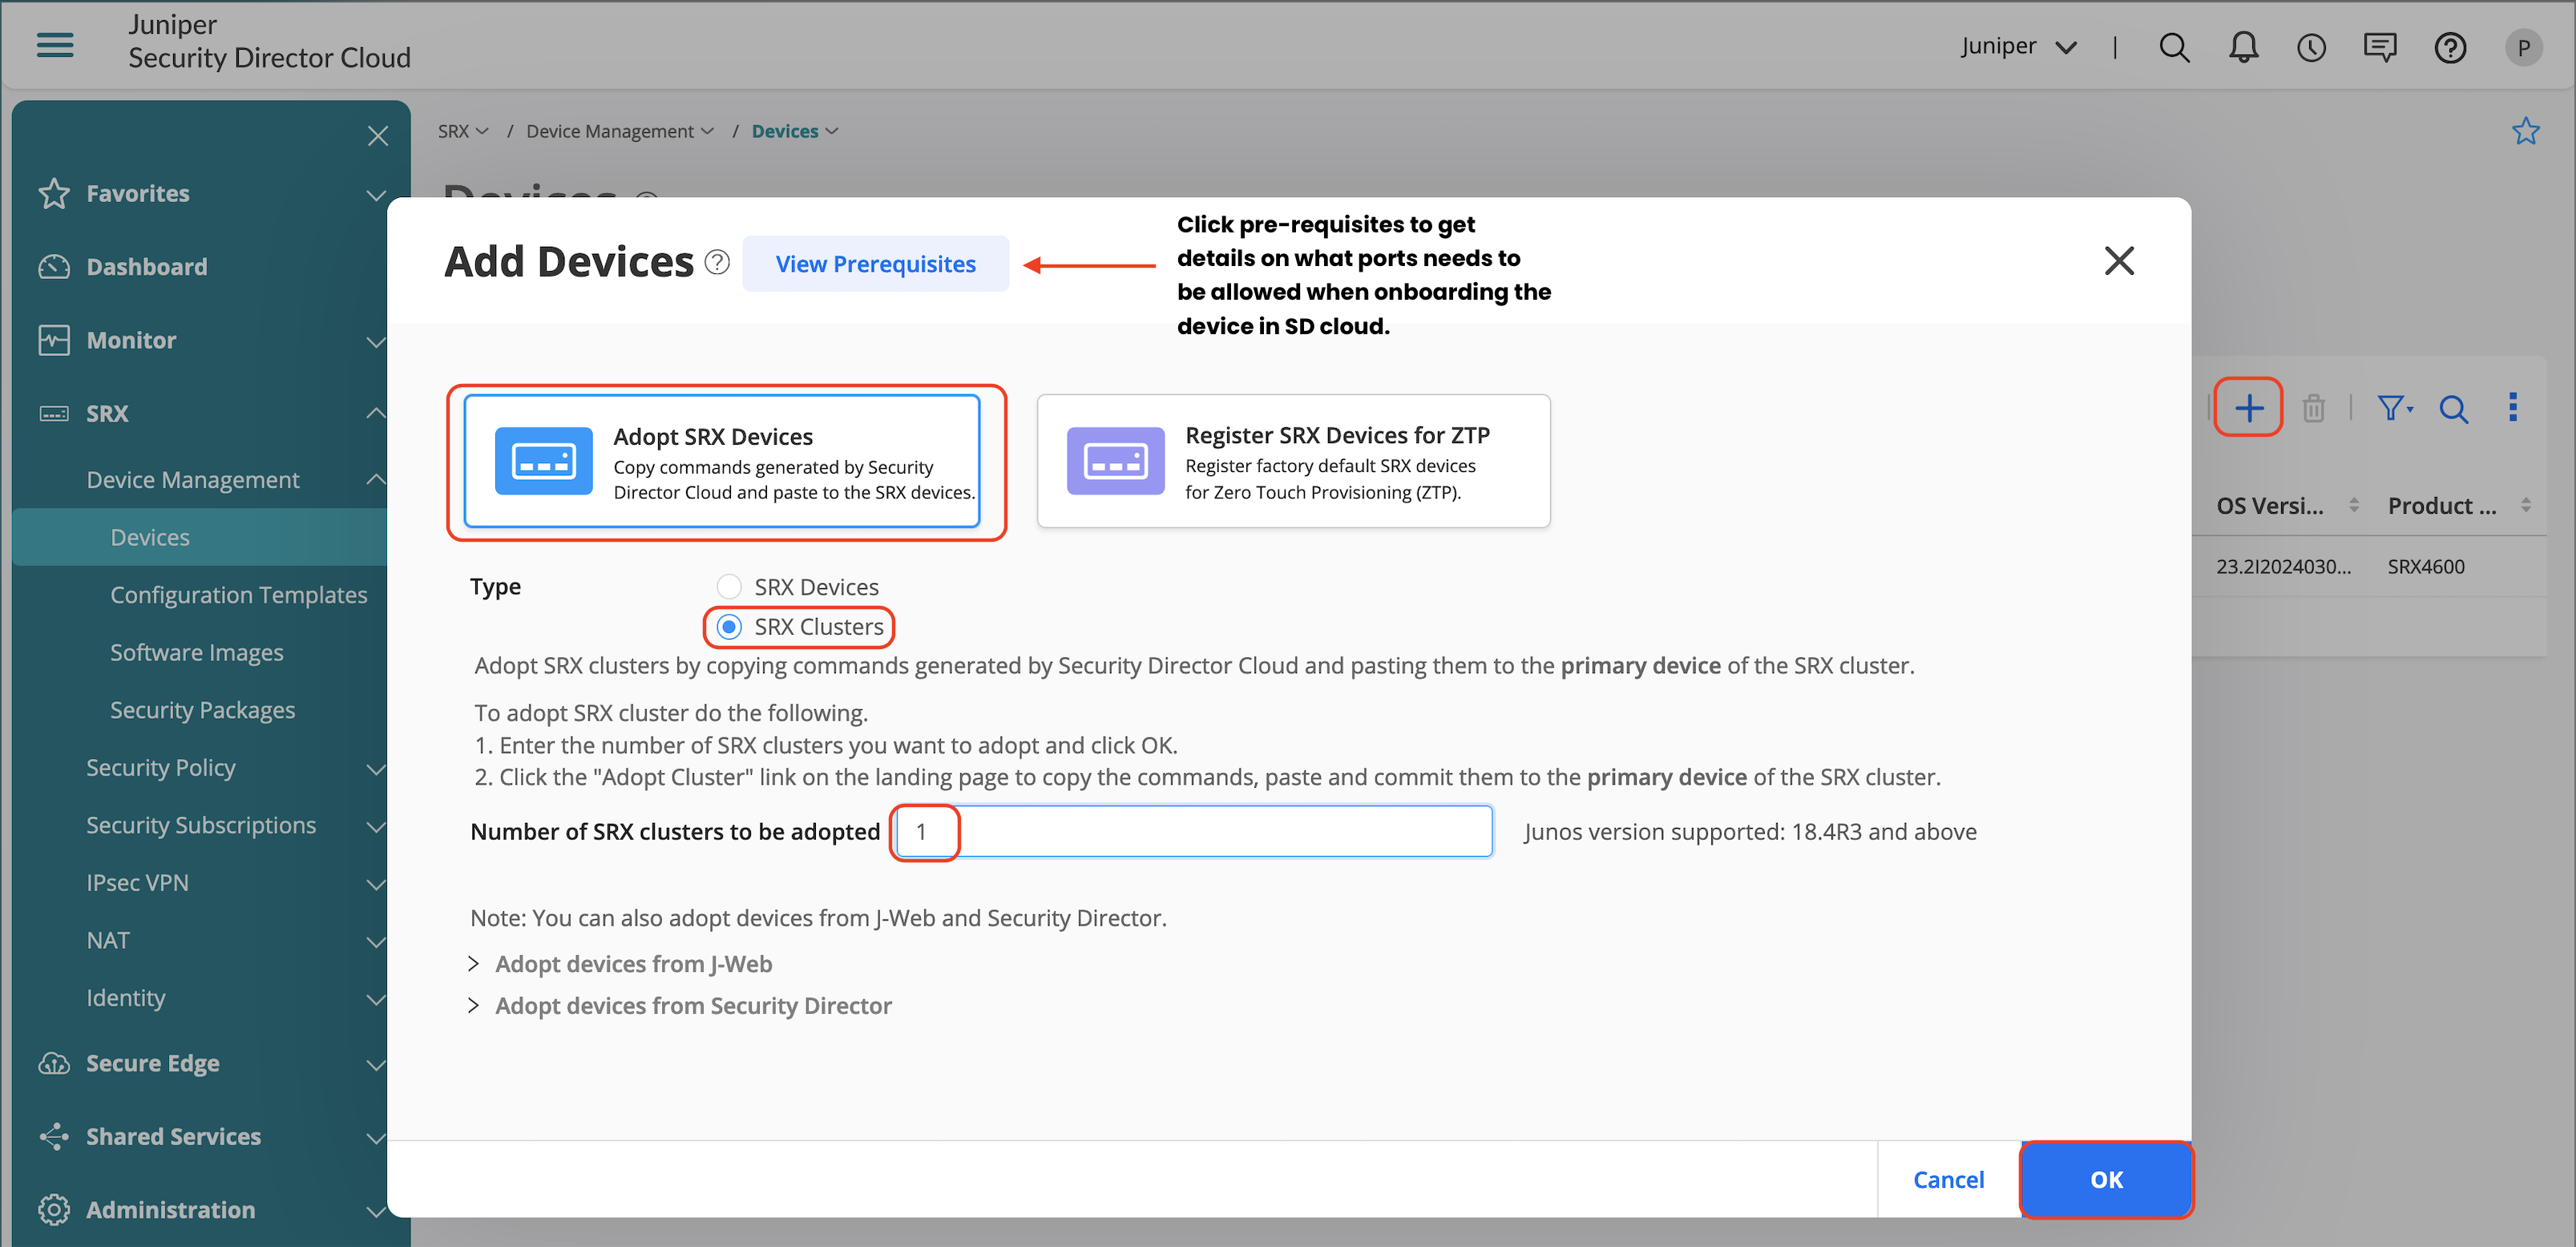Select the SRX Devices radio button
Image resolution: width=2576 pixels, height=1247 pixels.
pyautogui.click(x=729, y=586)
